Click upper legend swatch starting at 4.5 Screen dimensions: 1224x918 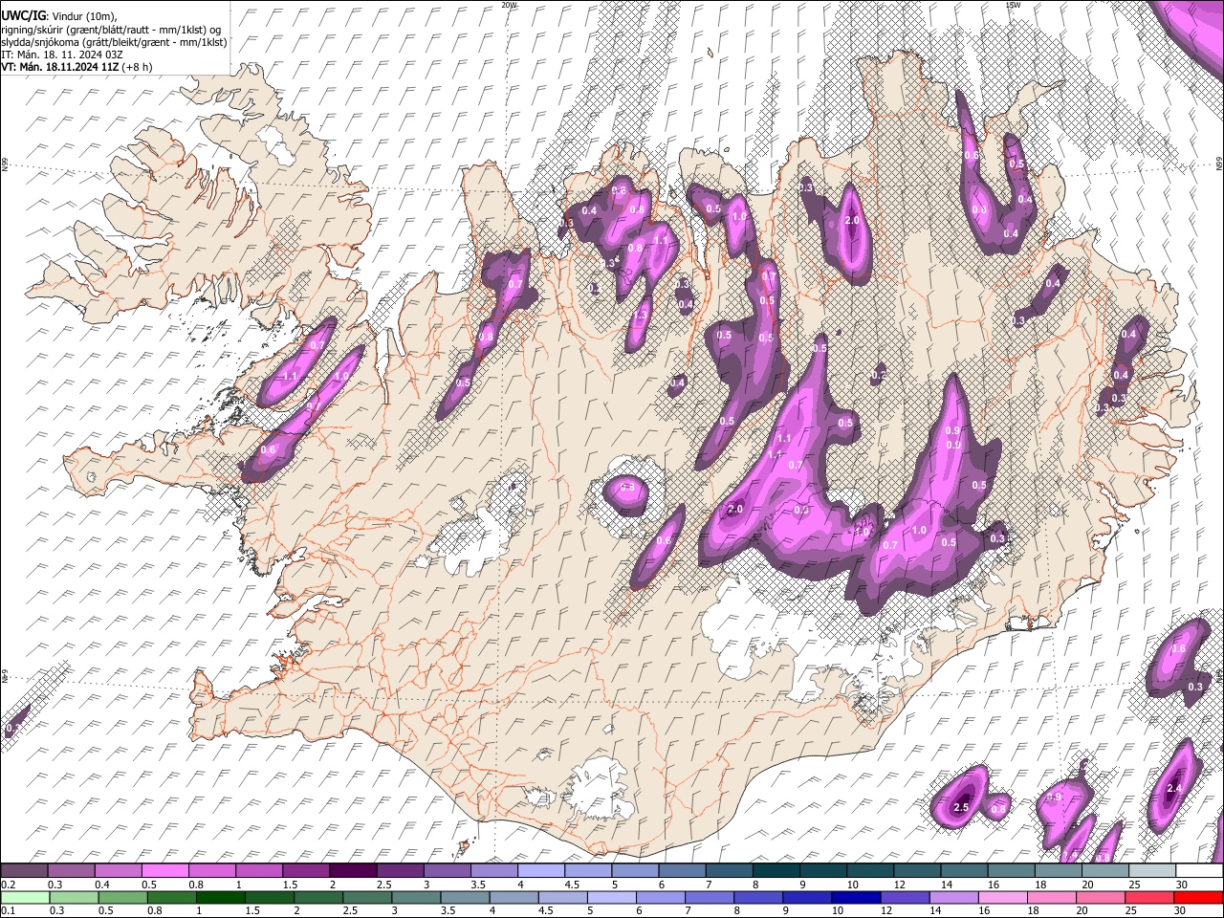point(586,871)
